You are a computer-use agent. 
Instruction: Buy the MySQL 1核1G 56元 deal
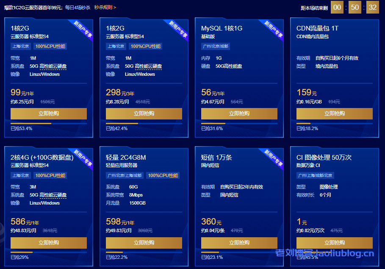239,114
